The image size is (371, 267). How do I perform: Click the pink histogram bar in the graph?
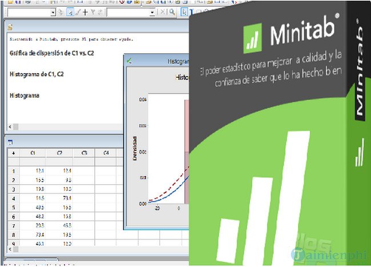187,152
